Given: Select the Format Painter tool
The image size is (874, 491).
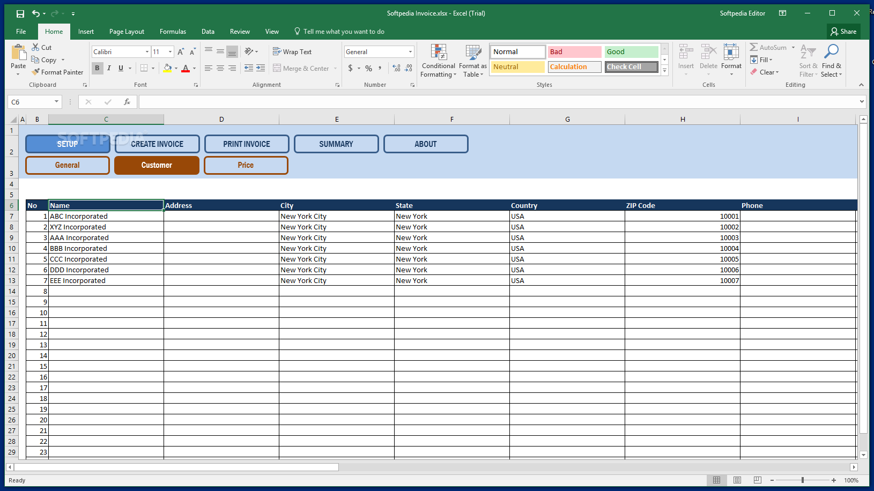Looking at the screenshot, I should (x=57, y=72).
